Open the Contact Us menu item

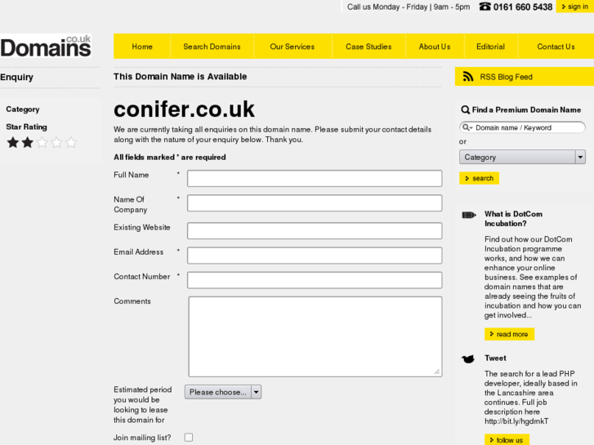pyautogui.click(x=556, y=47)
